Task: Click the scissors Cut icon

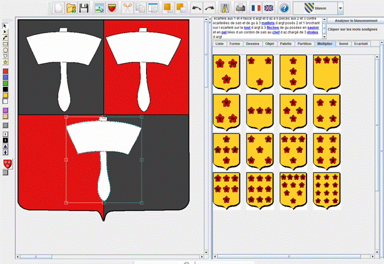Action: pyautogui.click(x=127, y=8)
